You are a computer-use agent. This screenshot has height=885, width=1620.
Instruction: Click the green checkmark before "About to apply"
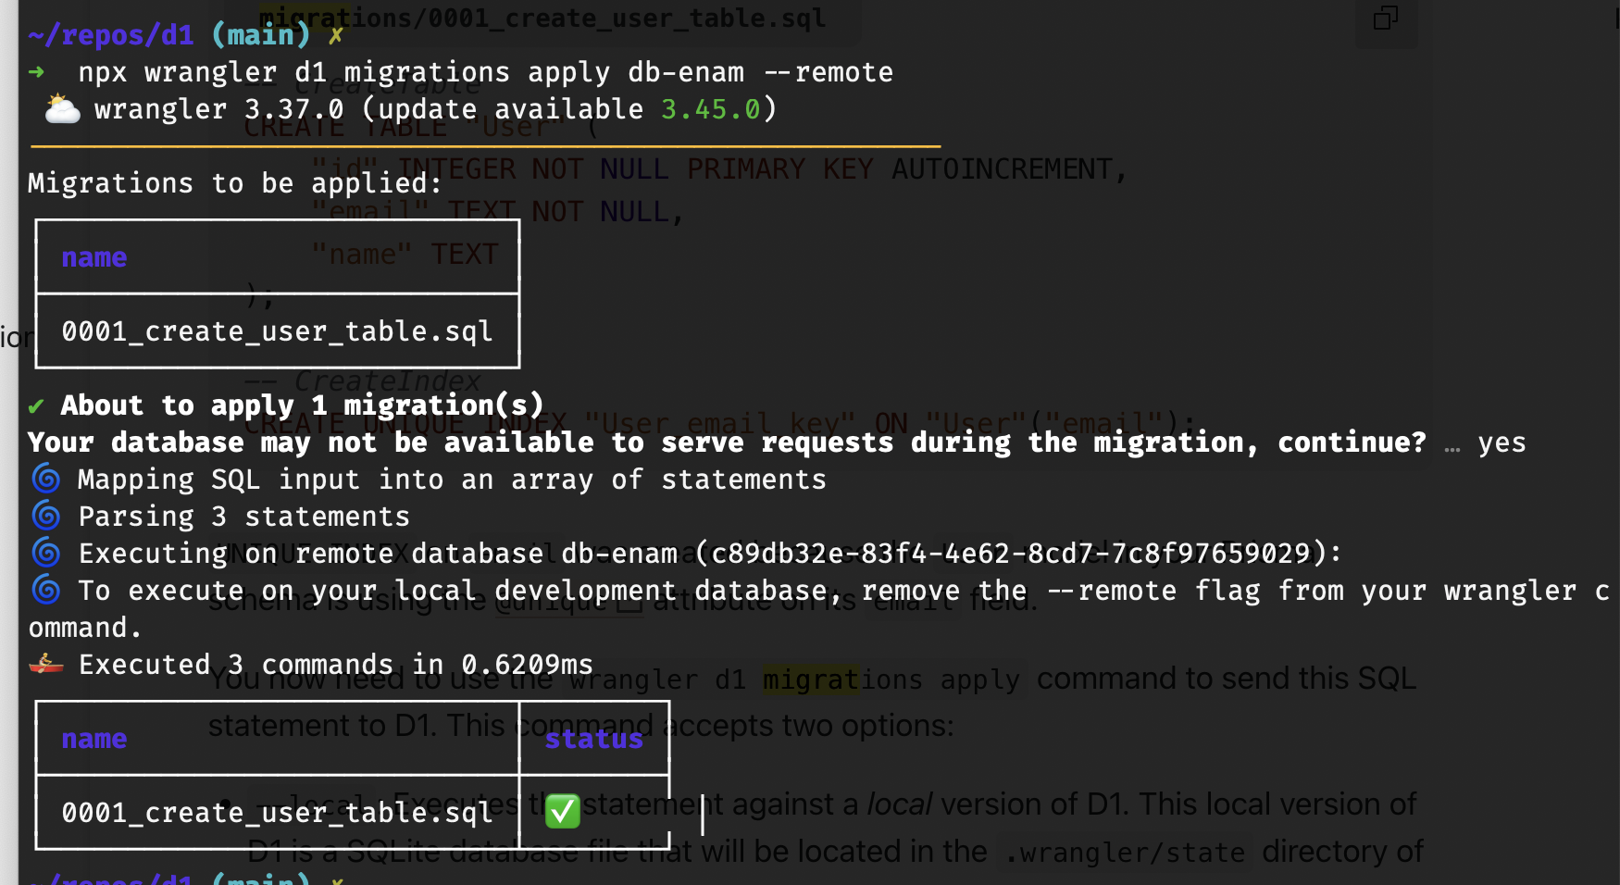36,406
